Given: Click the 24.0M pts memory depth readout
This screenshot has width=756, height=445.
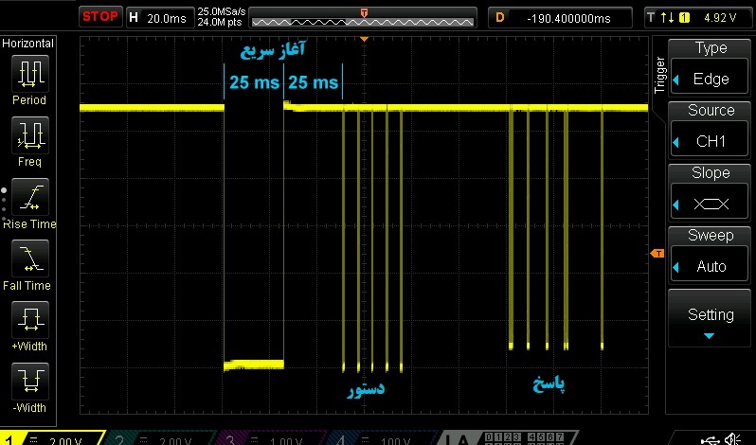Looking at the screenshot, I should [x=220, y=22].
